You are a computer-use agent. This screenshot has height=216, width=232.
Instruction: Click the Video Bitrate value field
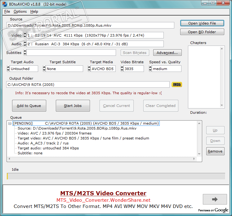(x=134, y=69)
